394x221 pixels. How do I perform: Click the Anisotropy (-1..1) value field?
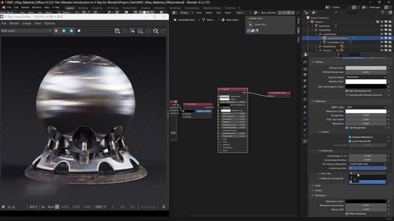point(368,156)
